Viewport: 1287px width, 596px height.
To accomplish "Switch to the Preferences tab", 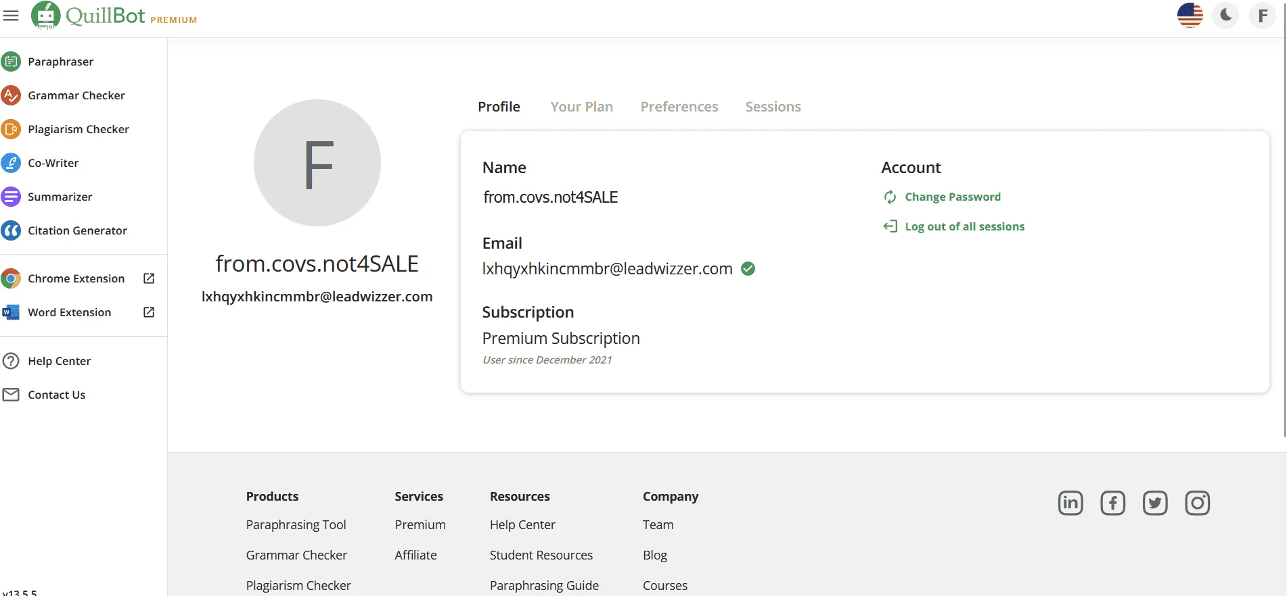I will (x=679, y=107).
